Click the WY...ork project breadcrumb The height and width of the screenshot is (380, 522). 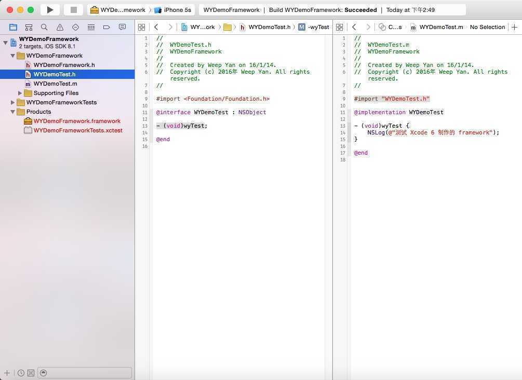(198, 28)
